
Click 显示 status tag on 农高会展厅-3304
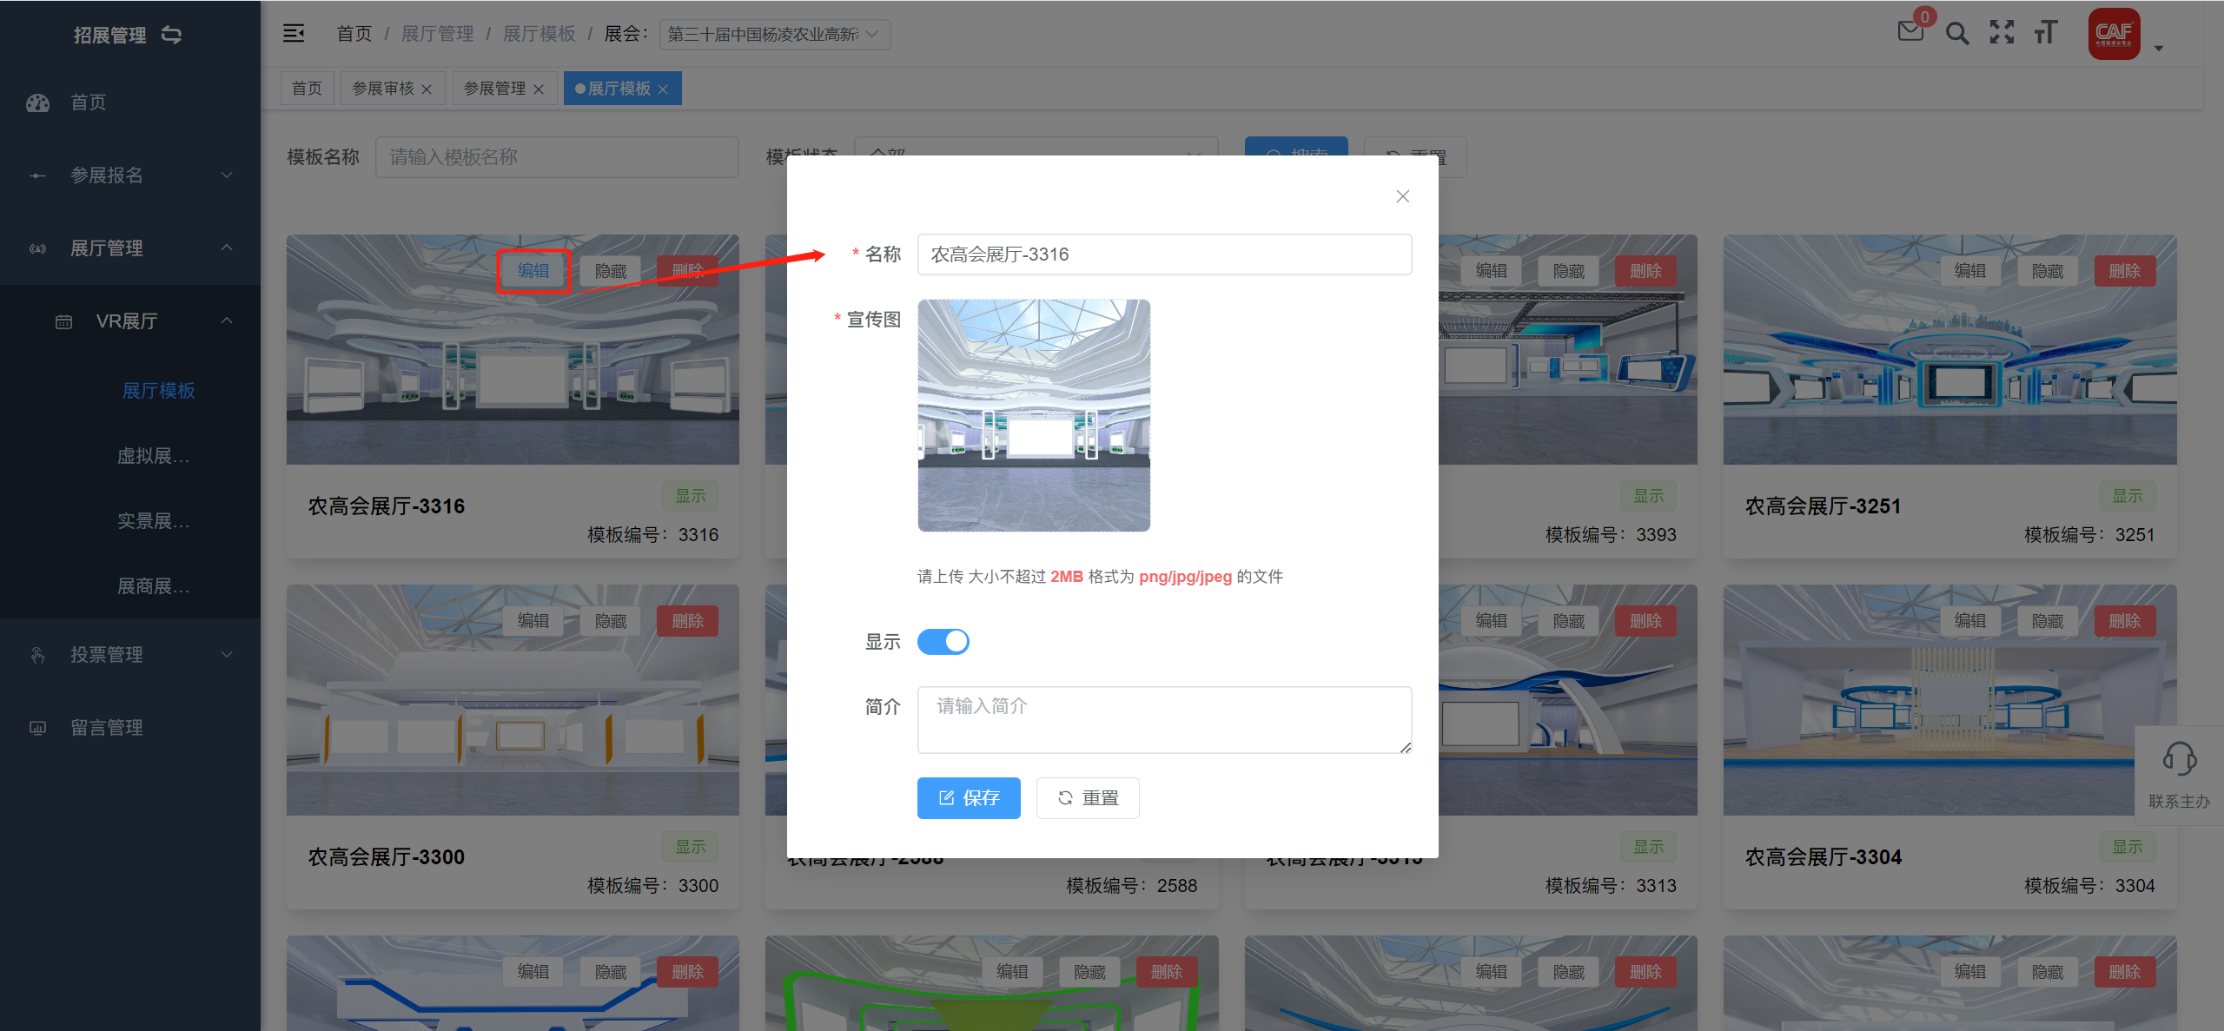(x=2128, y=847)
